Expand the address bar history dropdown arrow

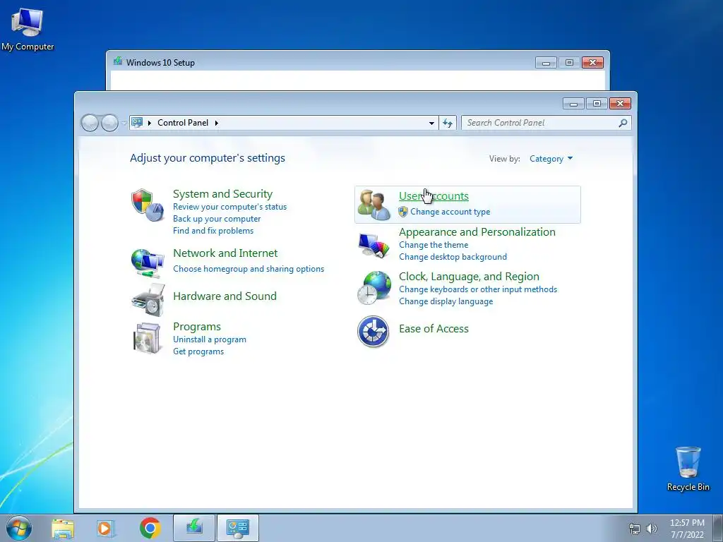tap(431, 123)
